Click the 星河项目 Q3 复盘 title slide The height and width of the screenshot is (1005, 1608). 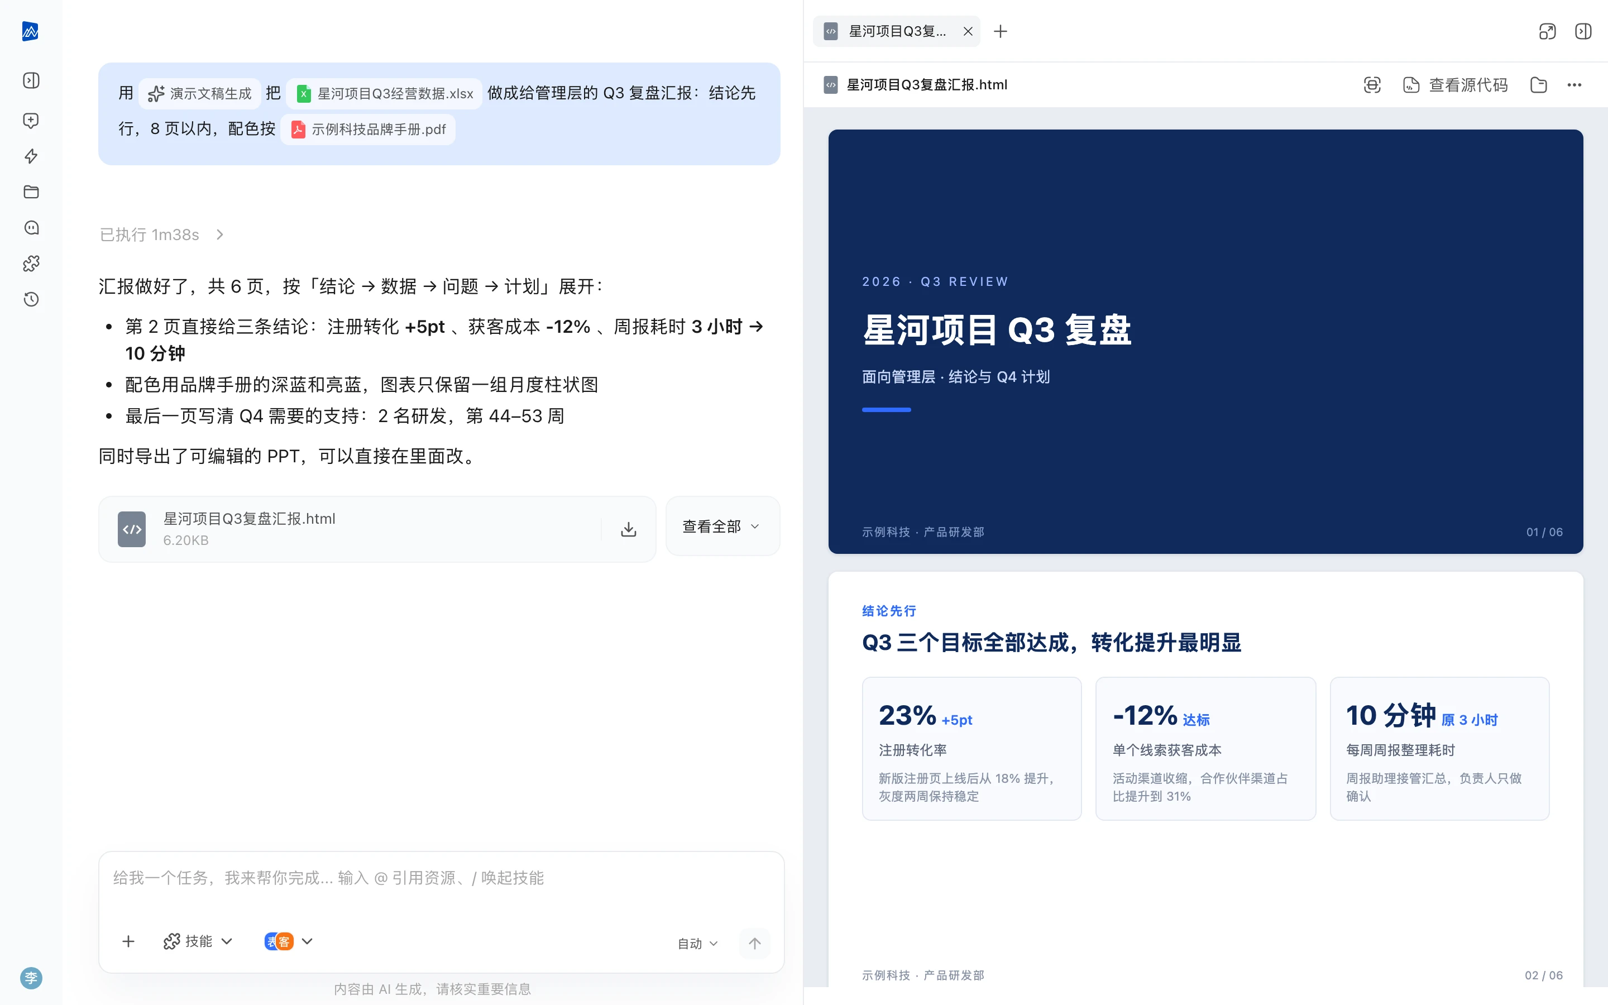(x=1205, y=342)
